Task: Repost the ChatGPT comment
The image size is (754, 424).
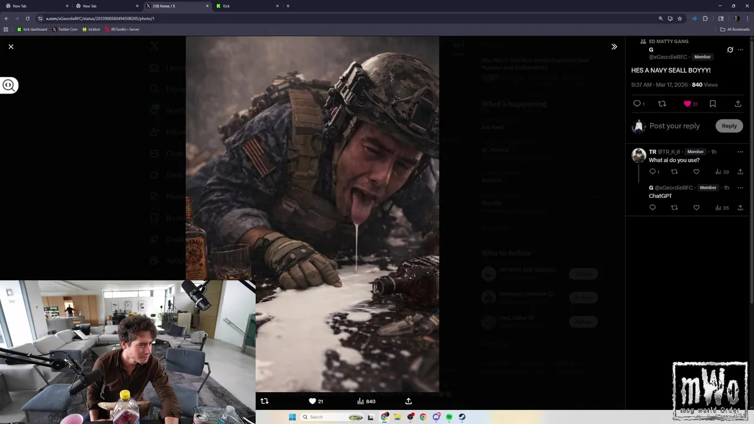Action: [x=674, y=207]
